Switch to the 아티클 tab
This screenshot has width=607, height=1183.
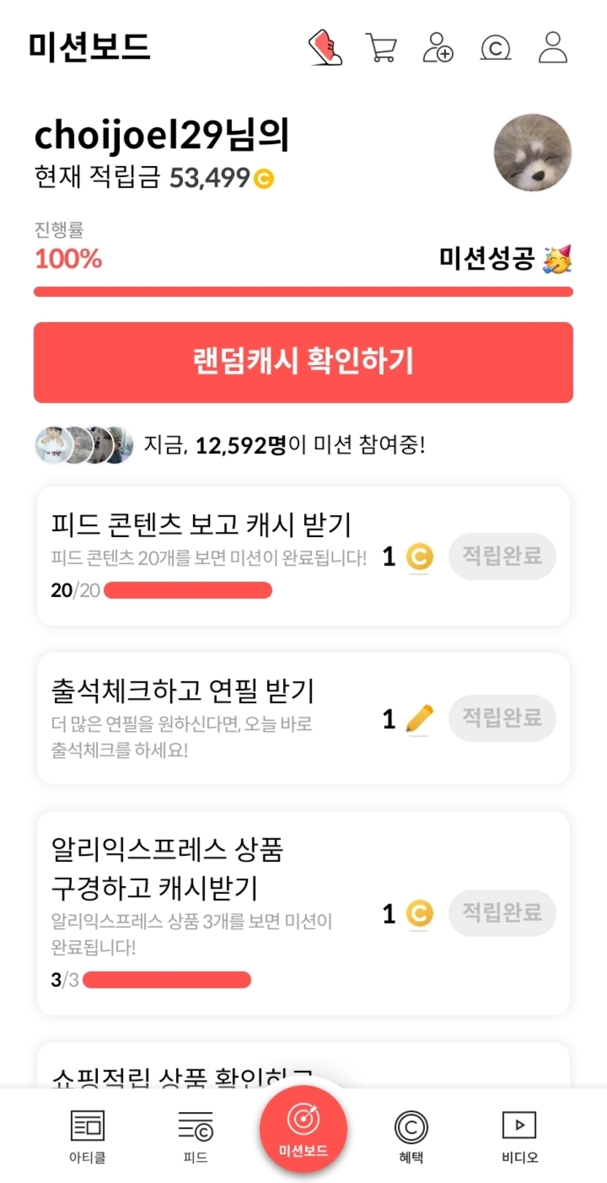click(87, 1135)
